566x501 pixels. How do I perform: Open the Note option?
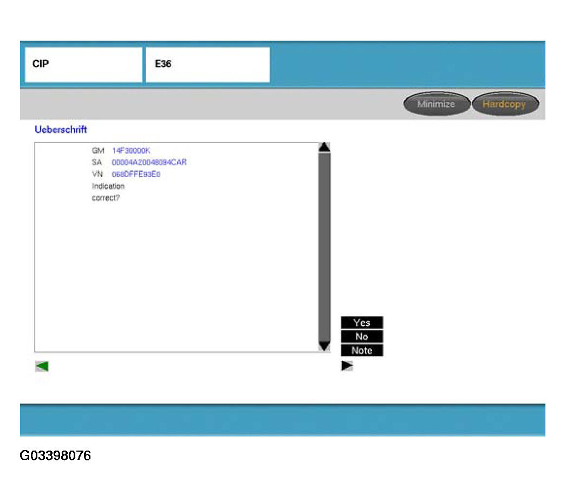362,350
